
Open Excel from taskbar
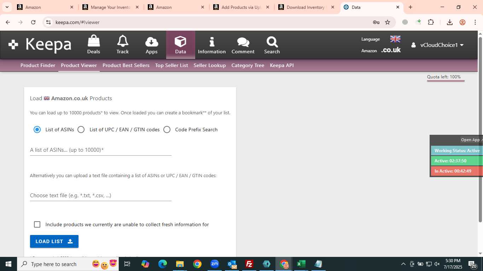[x=301, y=264]
